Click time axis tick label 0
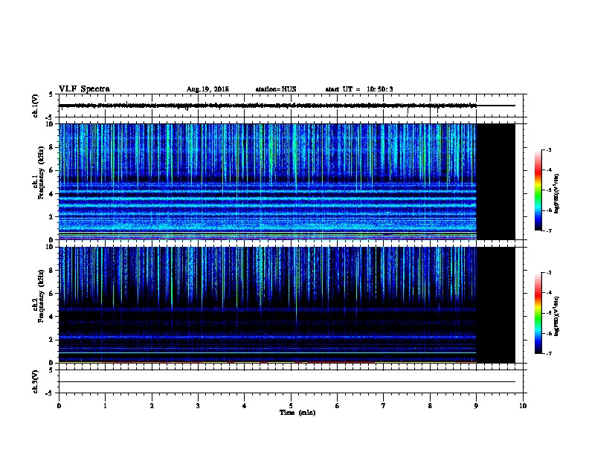Screen dimensions: 589x455 pyautogui.click(x=59, y=406)
